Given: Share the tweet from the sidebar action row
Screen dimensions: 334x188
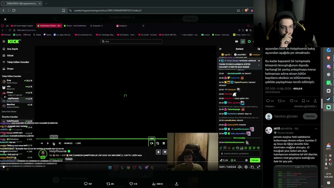Looking at the screenshot, I should click(315, 101).
